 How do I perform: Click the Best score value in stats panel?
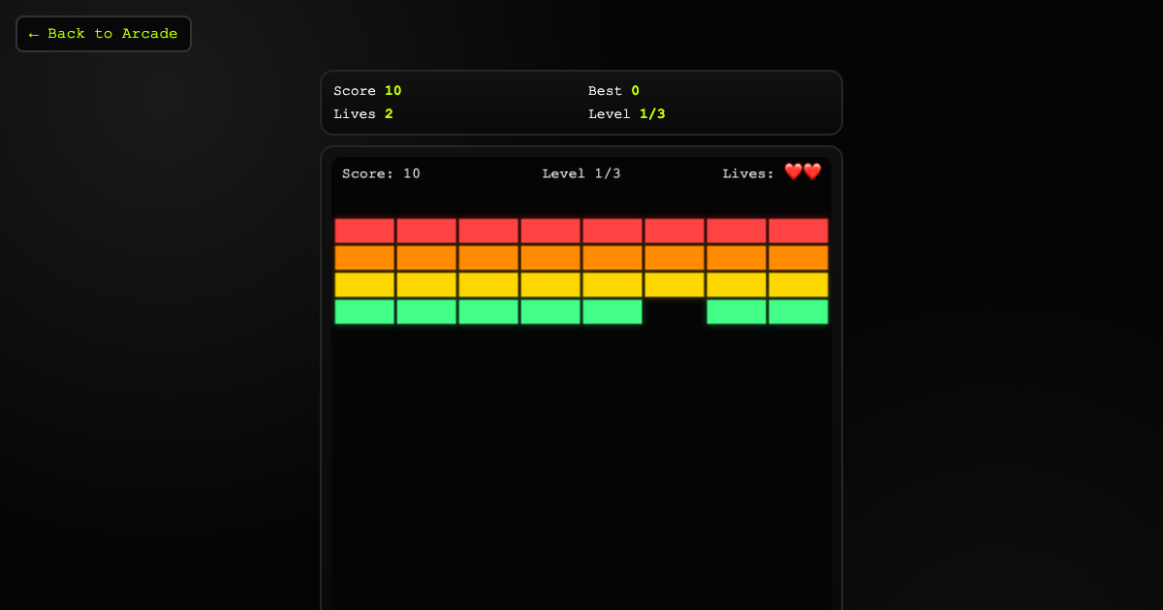coord(636,91)
